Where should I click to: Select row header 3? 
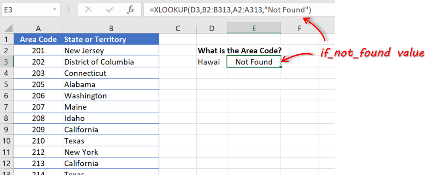(x=7, y=61)
